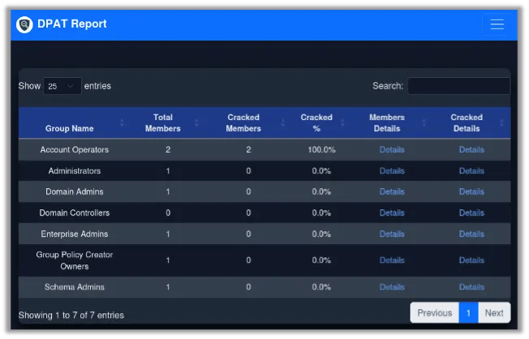
Task: Click the DPAT Report title text
Action: (72, 24)
